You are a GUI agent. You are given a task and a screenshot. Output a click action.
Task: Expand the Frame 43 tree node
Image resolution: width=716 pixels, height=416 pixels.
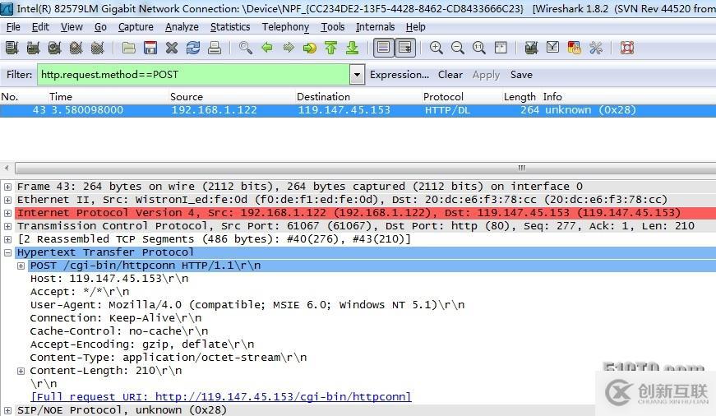point(7,187)
